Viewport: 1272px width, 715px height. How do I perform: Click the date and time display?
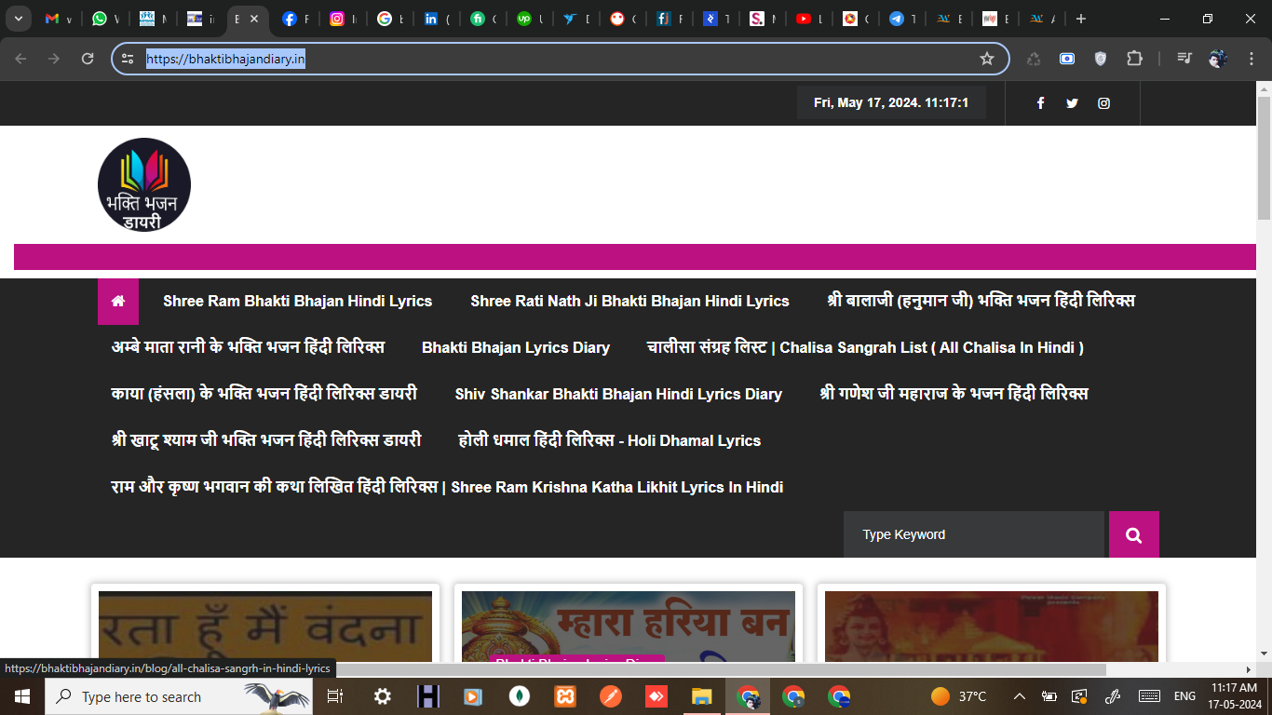(x=891, y=103)
